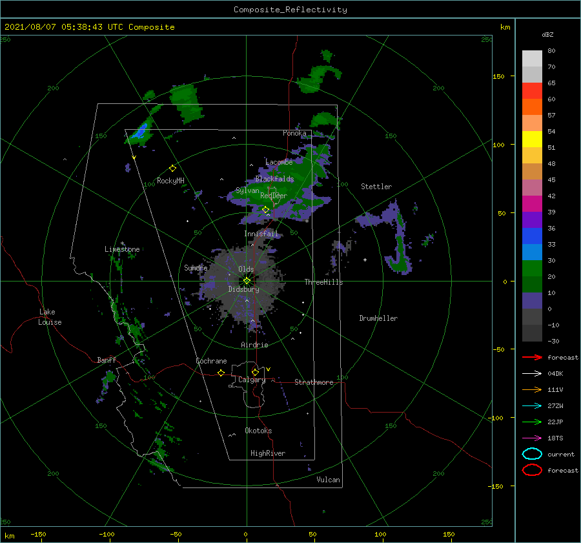This screenshot has width=581, height=543.
Task: Click the current legend label
Action: (x=561, y=455)
